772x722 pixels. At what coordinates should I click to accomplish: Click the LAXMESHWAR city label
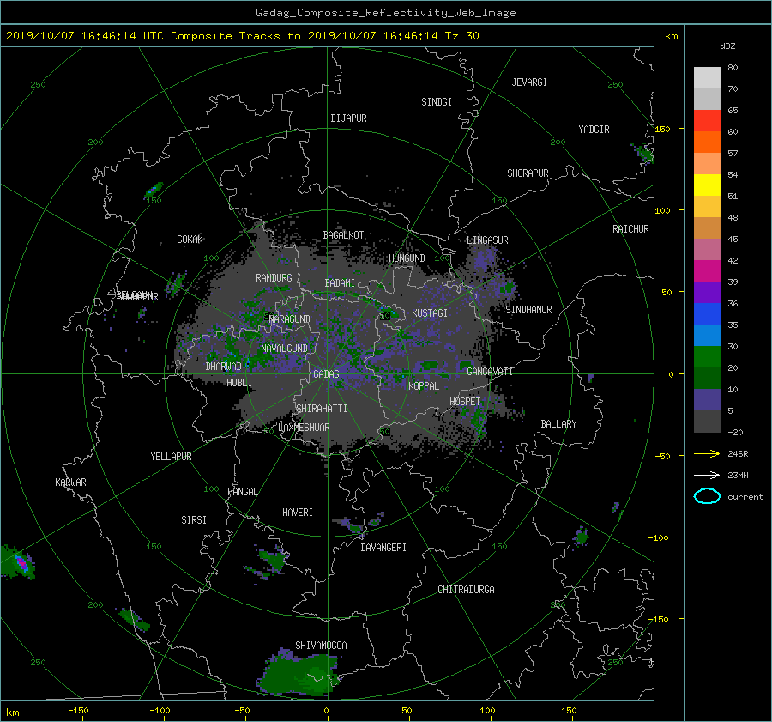[304, 428]
